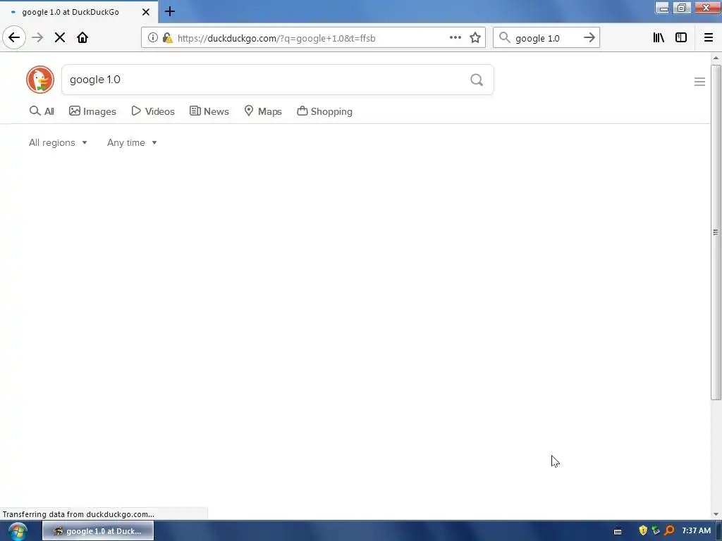Switch to the Videos results tab
Viewport: 722px width, 541px height.
153,111
